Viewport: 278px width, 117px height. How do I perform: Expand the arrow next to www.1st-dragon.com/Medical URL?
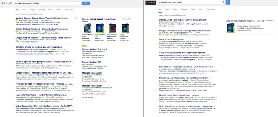[x=103, y=75]
